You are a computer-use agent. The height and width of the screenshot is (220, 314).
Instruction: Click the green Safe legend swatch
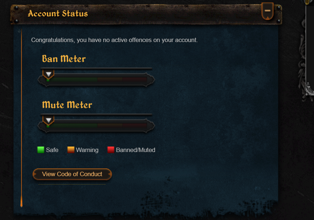tap(41, 150)
